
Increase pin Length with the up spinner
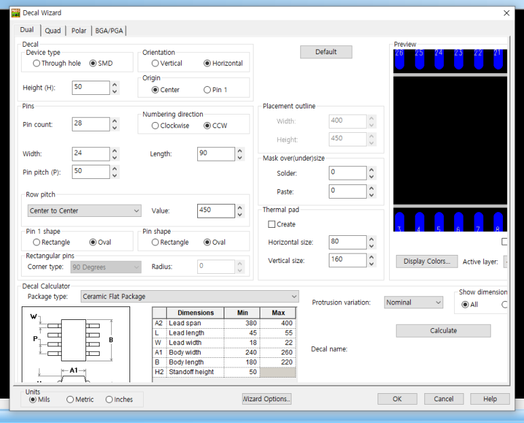tap(240, 150)
